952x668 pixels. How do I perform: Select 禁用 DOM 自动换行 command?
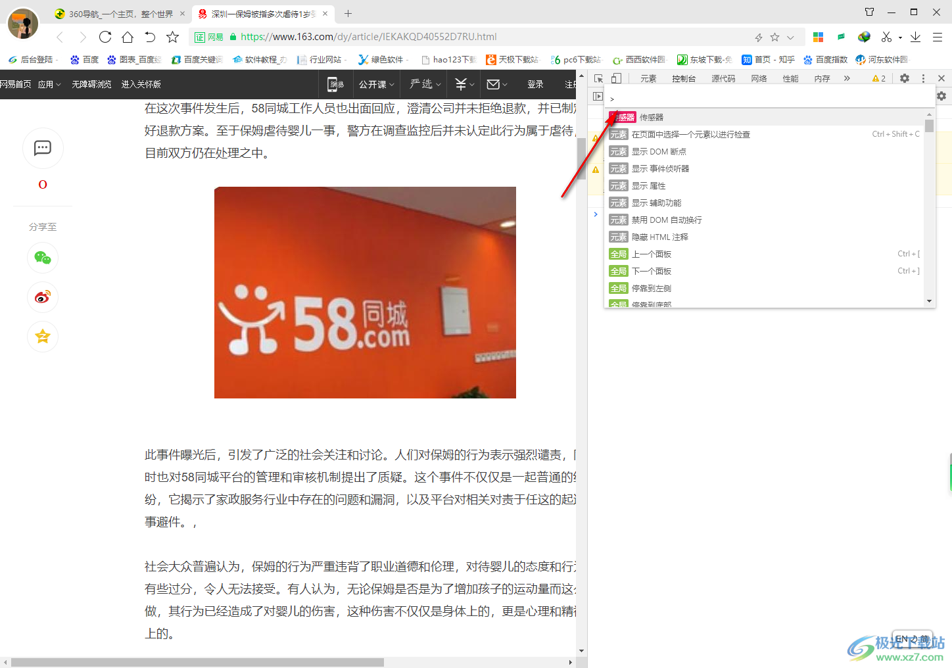764,220
